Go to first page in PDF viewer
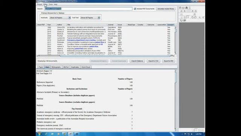Screen dimensions: 241x136 (182, 11)
